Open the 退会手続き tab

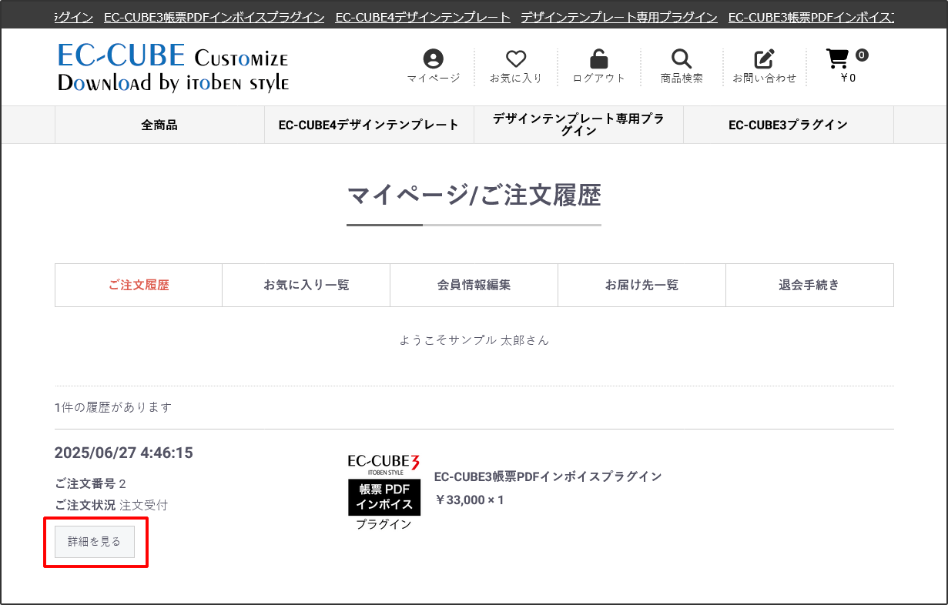809,285
